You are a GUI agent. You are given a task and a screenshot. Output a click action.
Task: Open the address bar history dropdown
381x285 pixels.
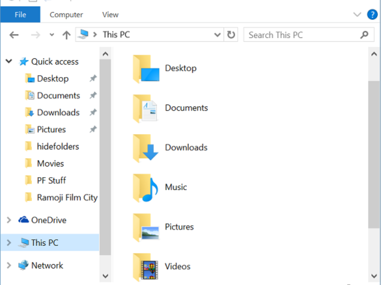pyautogui.click(x=217, y=35)
